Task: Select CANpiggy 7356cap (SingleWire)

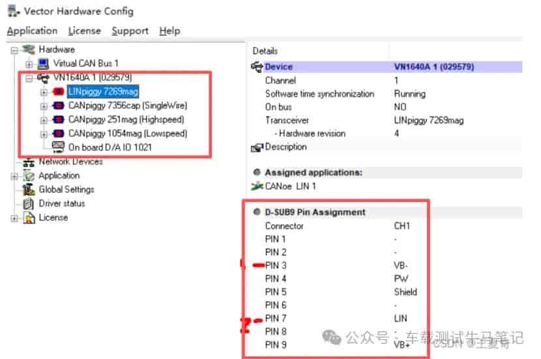Action: click(128, 105)
